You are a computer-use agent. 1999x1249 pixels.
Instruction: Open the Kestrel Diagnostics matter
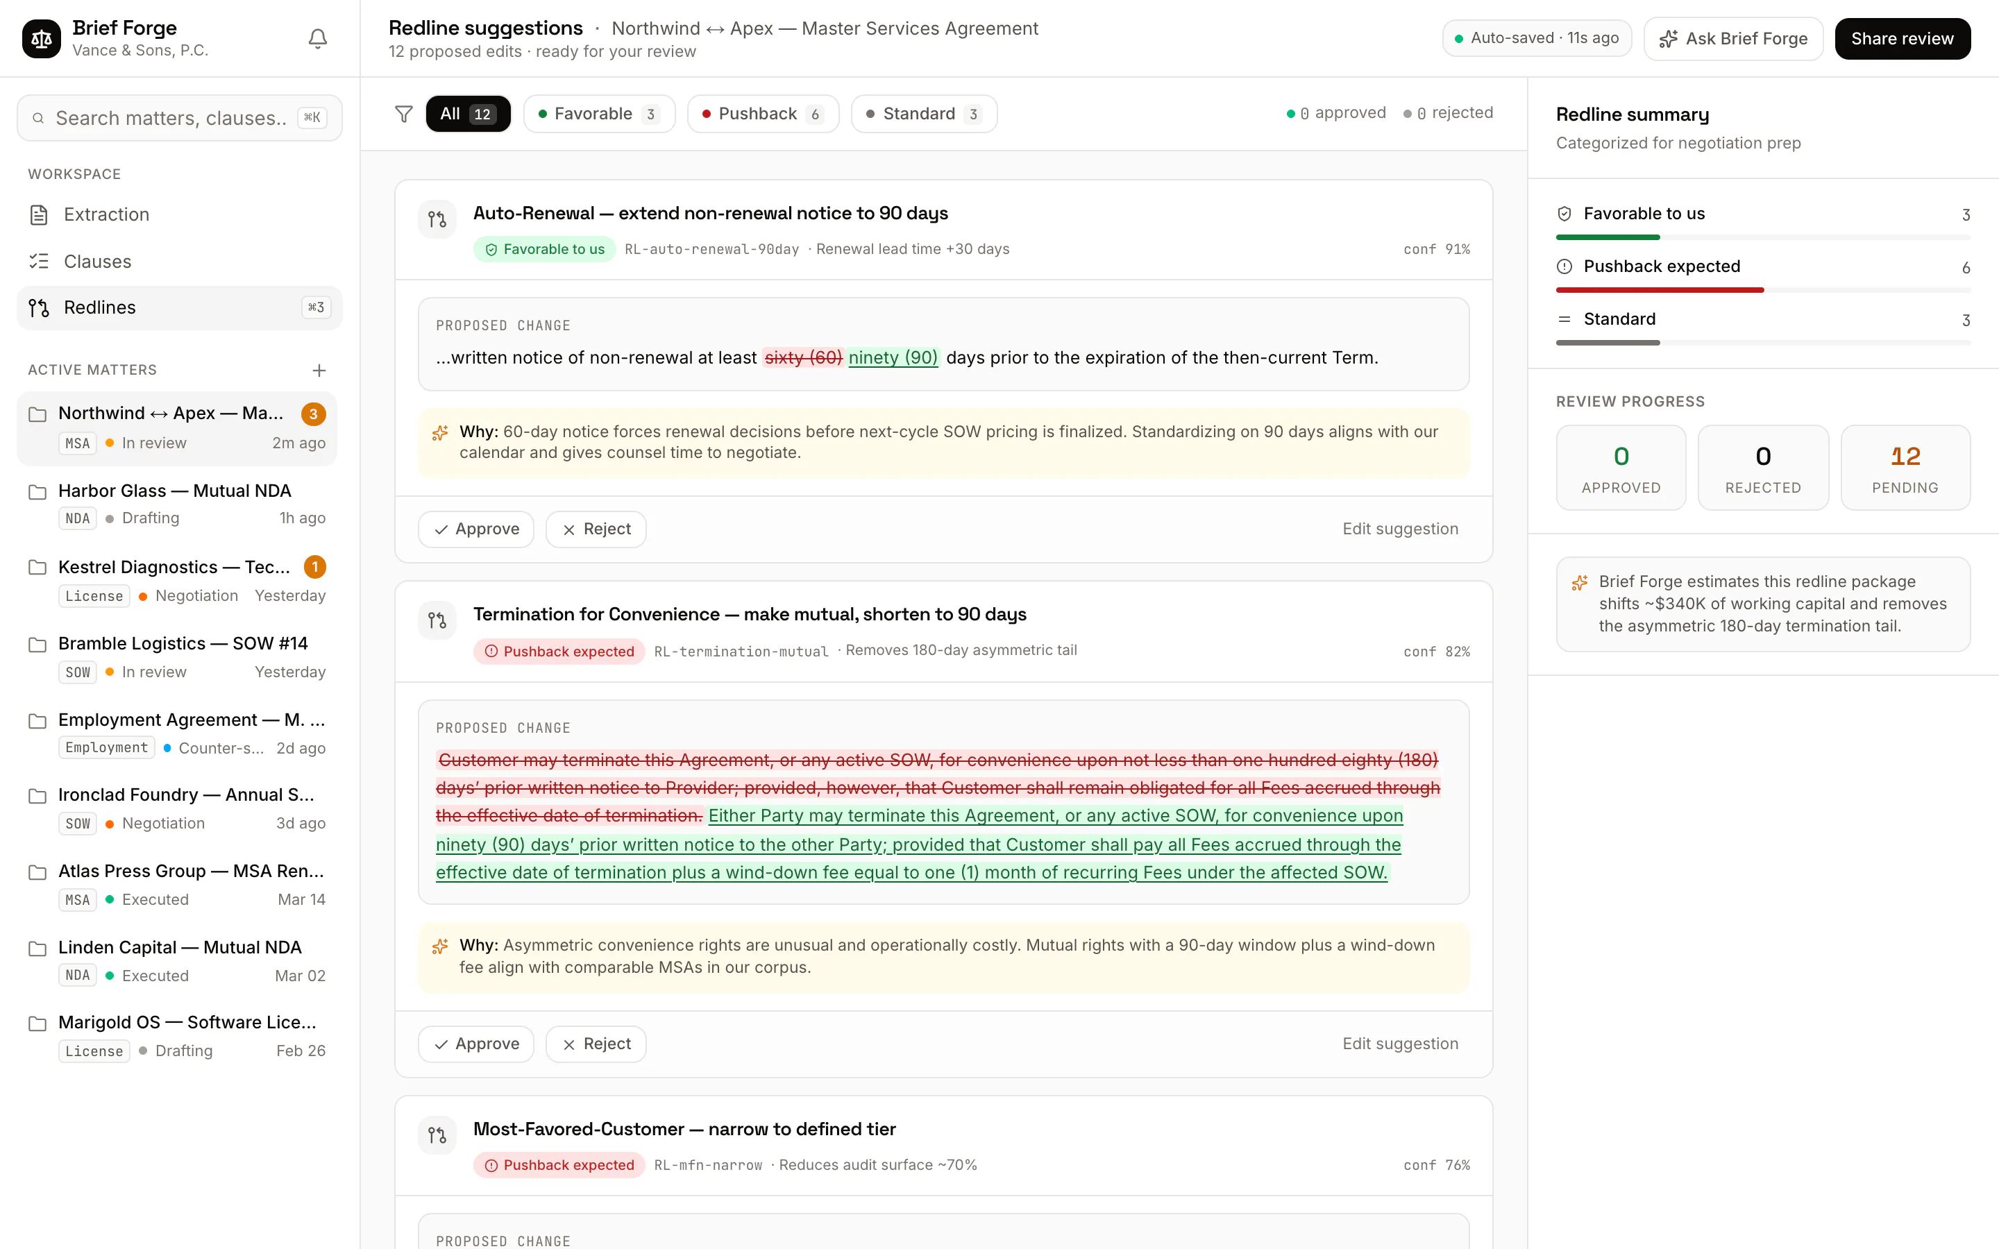pos(177,581)
